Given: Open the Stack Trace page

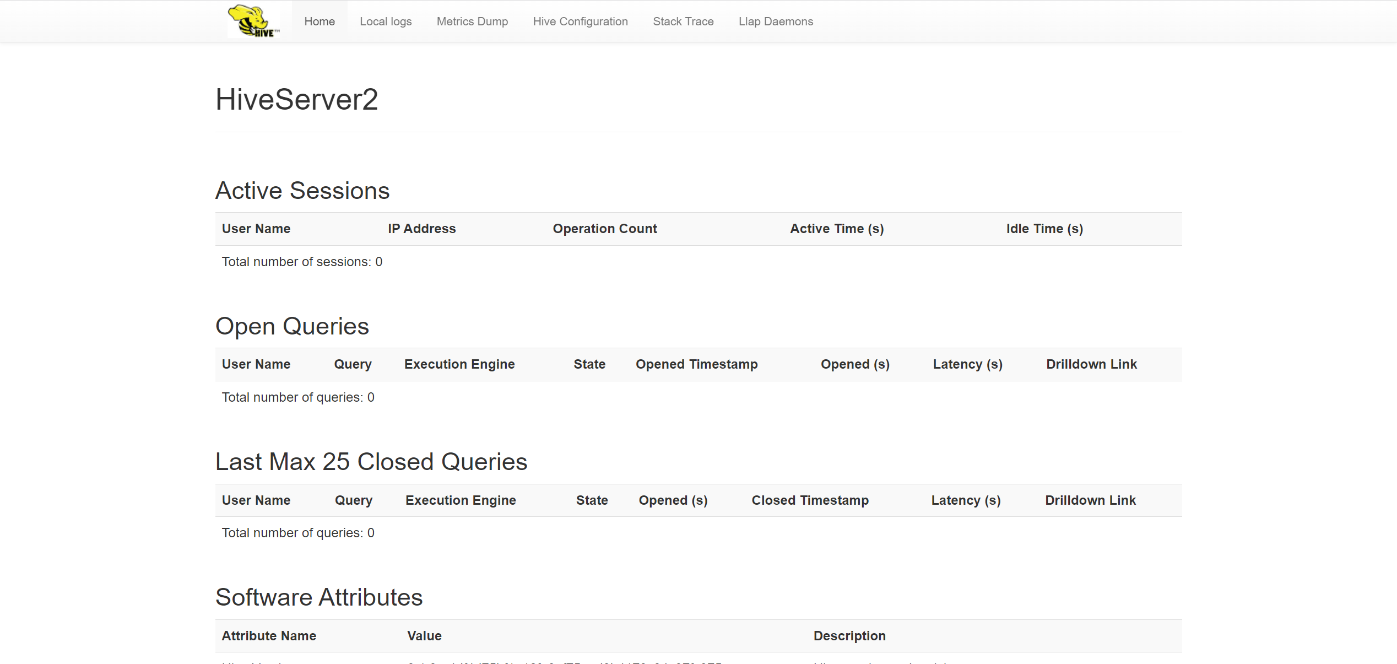Looking at the screenshot, I should coord(683,21).
